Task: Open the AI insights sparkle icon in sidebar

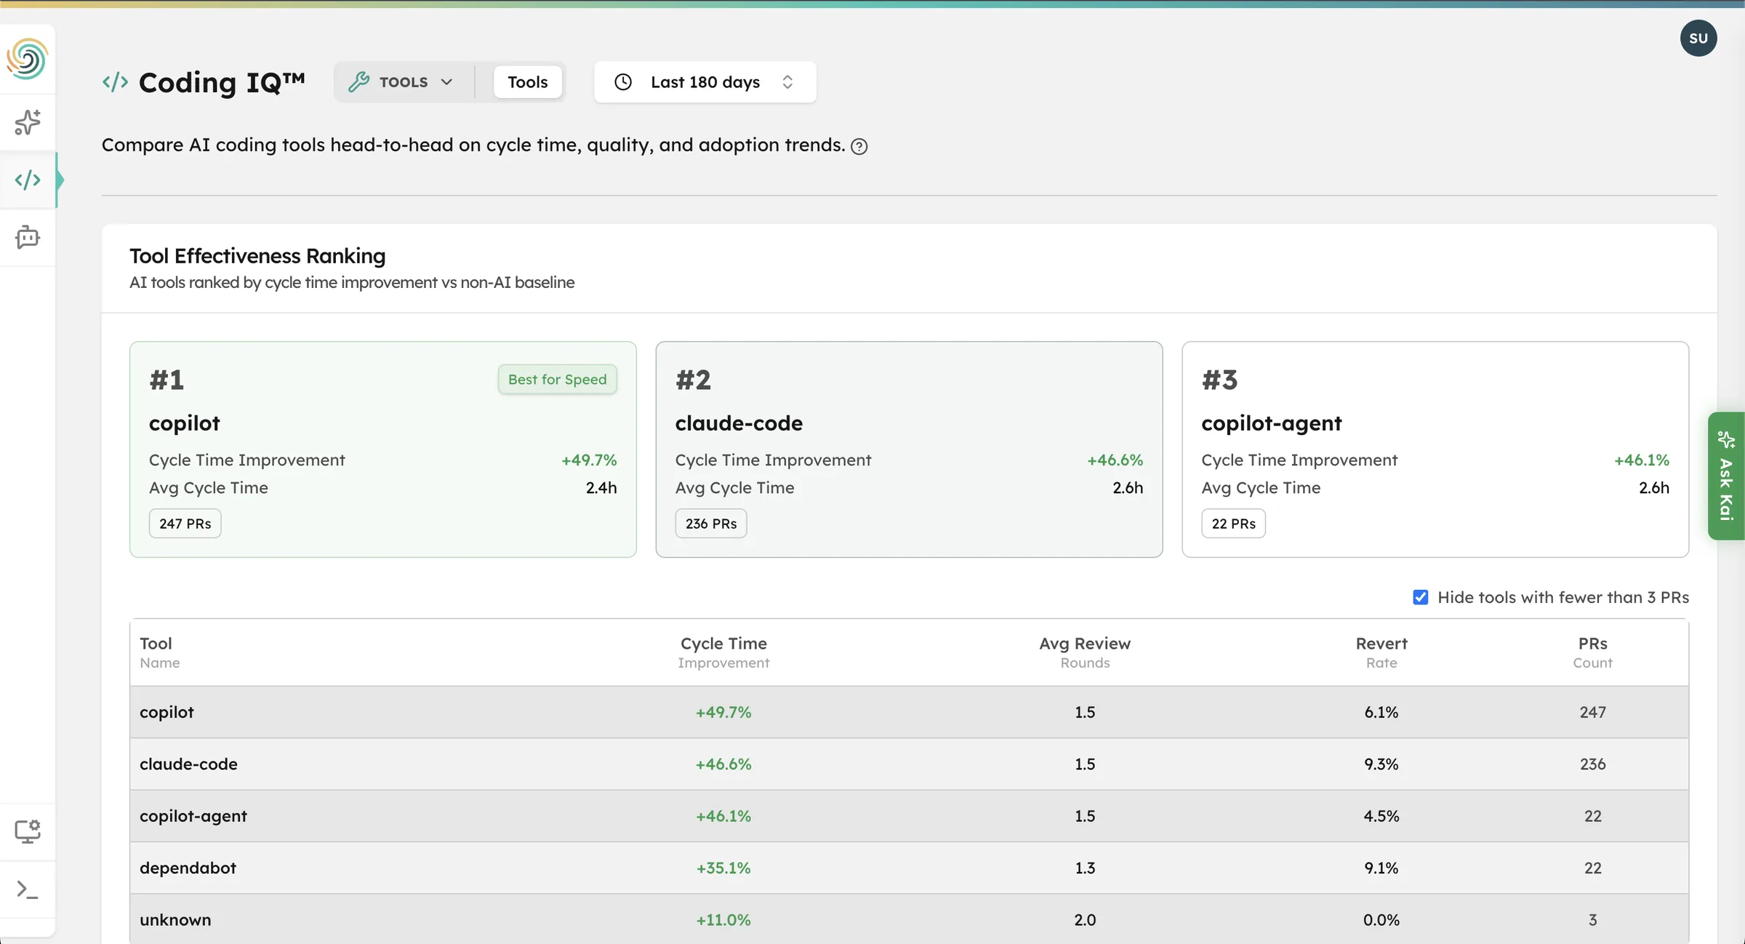Action: pos(28,122)
